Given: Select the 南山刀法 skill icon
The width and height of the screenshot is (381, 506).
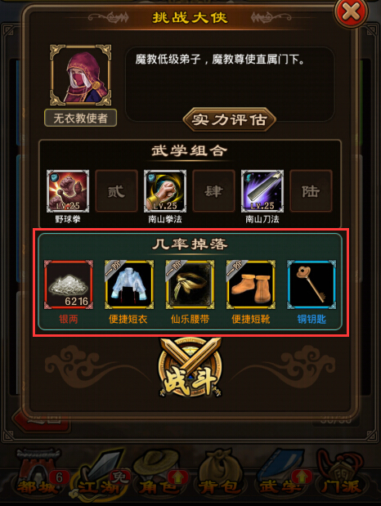Looking at the screenshot, I should 262,191.
